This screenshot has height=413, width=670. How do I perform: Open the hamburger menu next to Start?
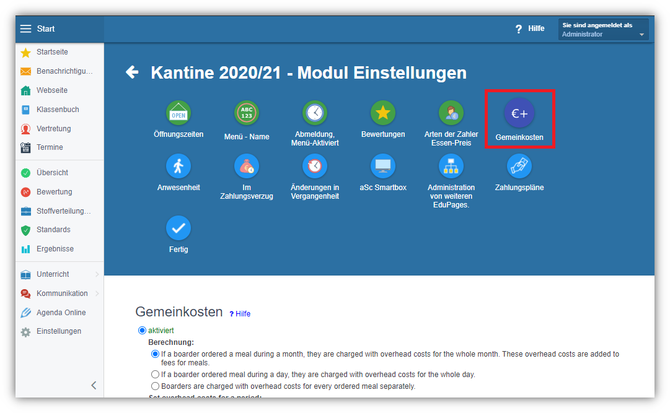pyautogui.click(x=25, y=28)
